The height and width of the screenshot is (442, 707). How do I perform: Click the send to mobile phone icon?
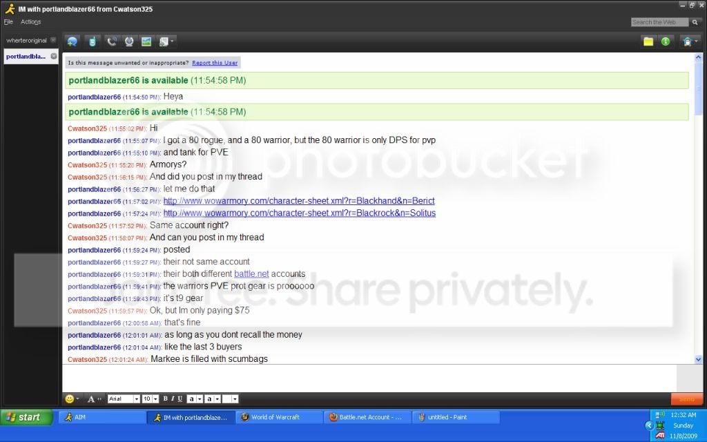[x=93, y=41]
